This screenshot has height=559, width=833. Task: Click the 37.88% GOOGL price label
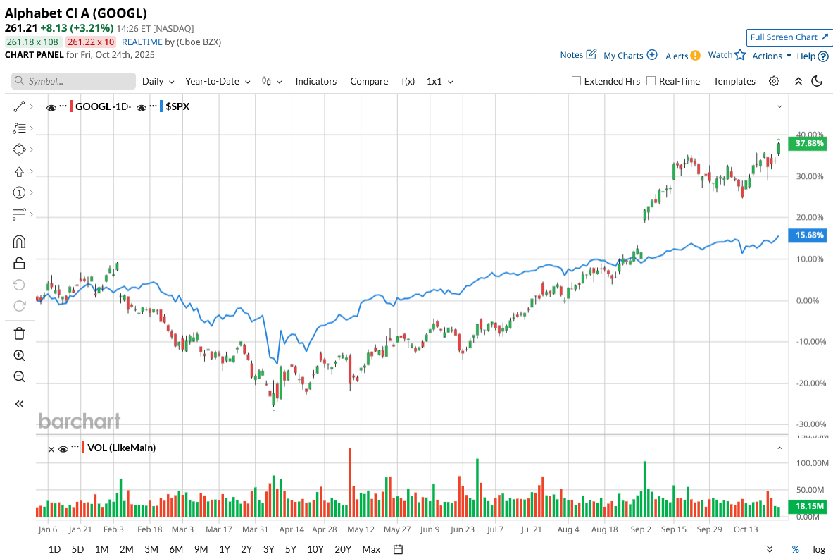tap(807, 144)
